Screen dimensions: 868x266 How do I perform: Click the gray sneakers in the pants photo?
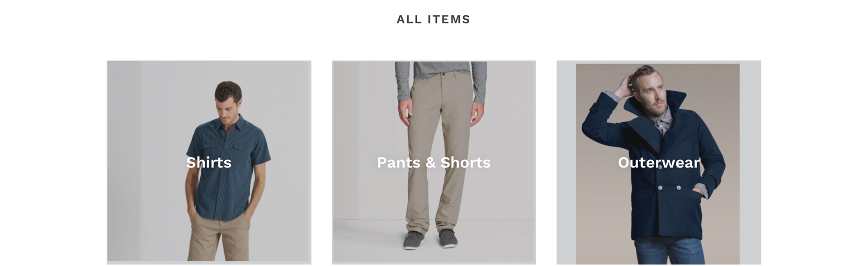(x=429, y=238)
